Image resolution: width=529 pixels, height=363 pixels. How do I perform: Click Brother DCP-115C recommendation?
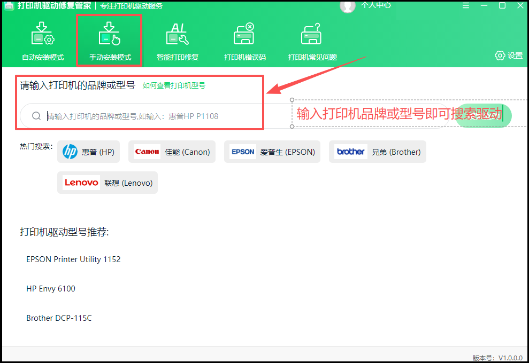[x=59, y=318]
